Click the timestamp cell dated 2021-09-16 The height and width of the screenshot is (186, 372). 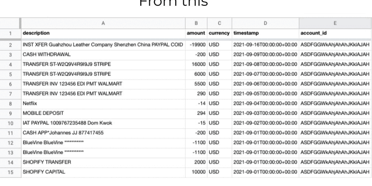pos(265,45)
